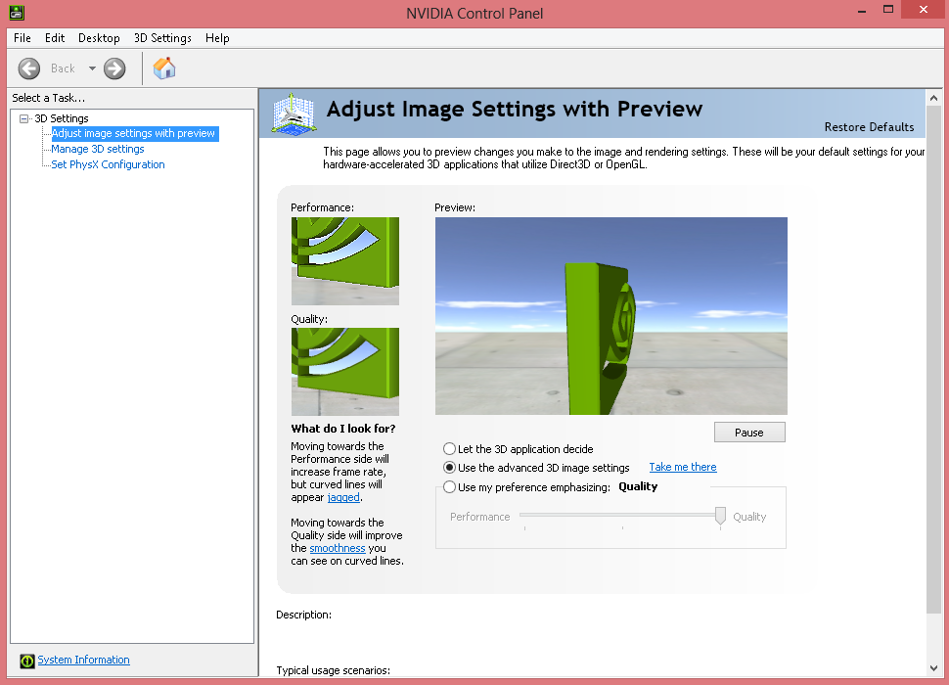Maximize the NVIDIA Control Panel window

point(888,10)
